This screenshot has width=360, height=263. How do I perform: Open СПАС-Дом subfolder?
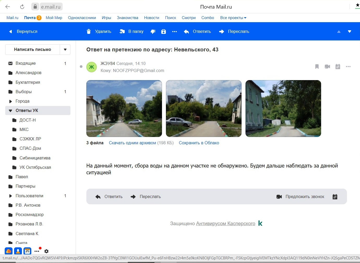tap(38, 148)
